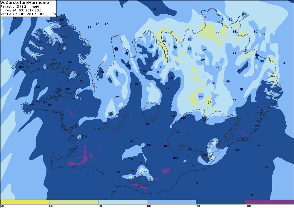The height and width of the screenshot is (208, 294).
Task: Click the 57 humidity value on the map
Action: (x=209, y=102)
